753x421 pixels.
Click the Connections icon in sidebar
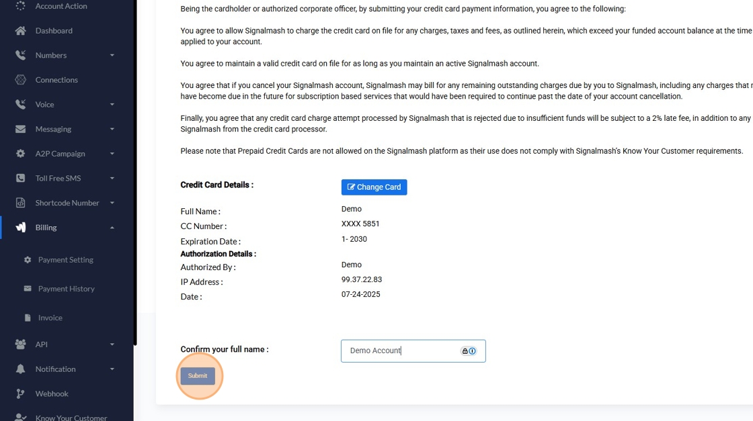point(21,80)
